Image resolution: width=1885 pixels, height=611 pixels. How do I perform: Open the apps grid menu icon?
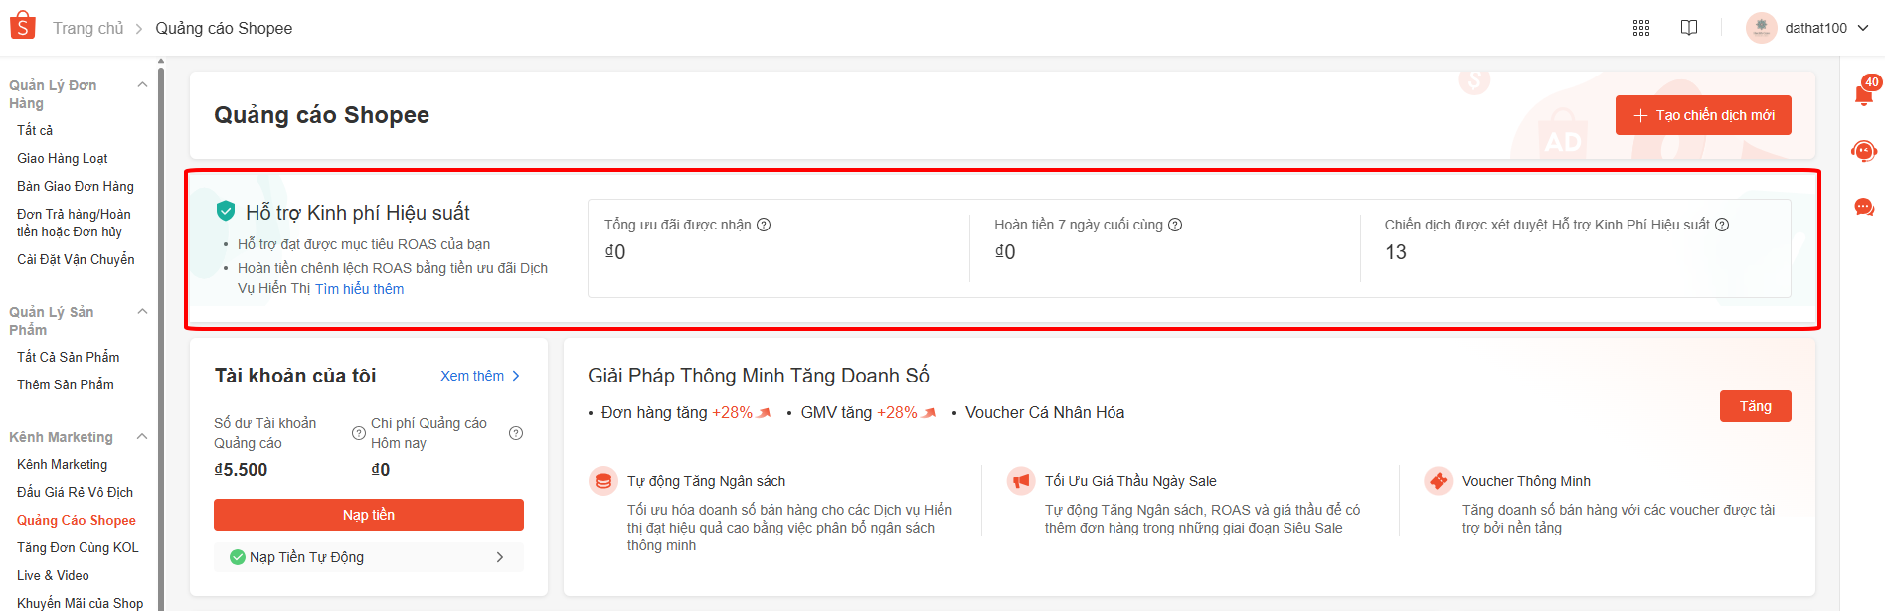pos(1641,28)
